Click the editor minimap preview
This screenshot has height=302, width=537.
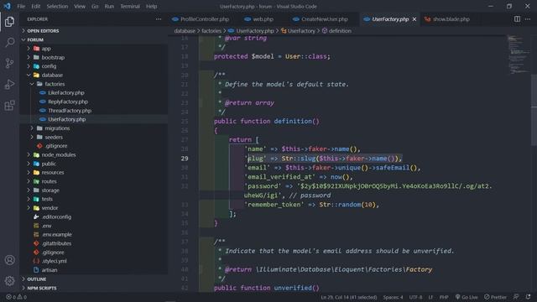[519, 55]
